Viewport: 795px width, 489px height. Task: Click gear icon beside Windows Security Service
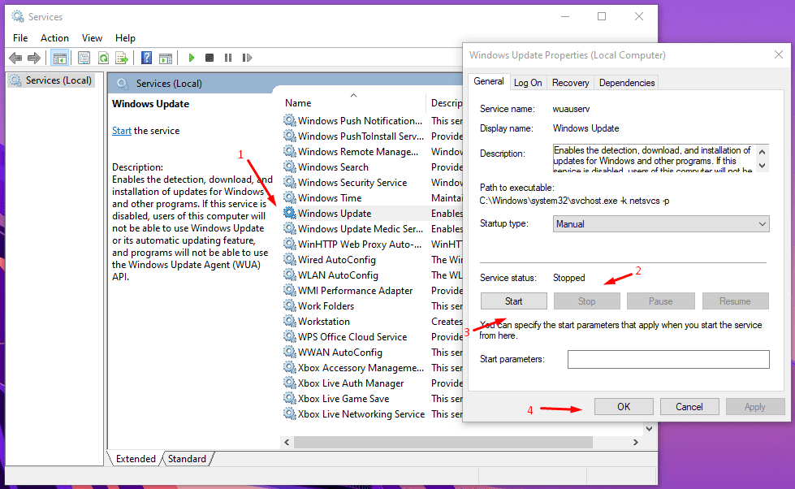point(290,182)
